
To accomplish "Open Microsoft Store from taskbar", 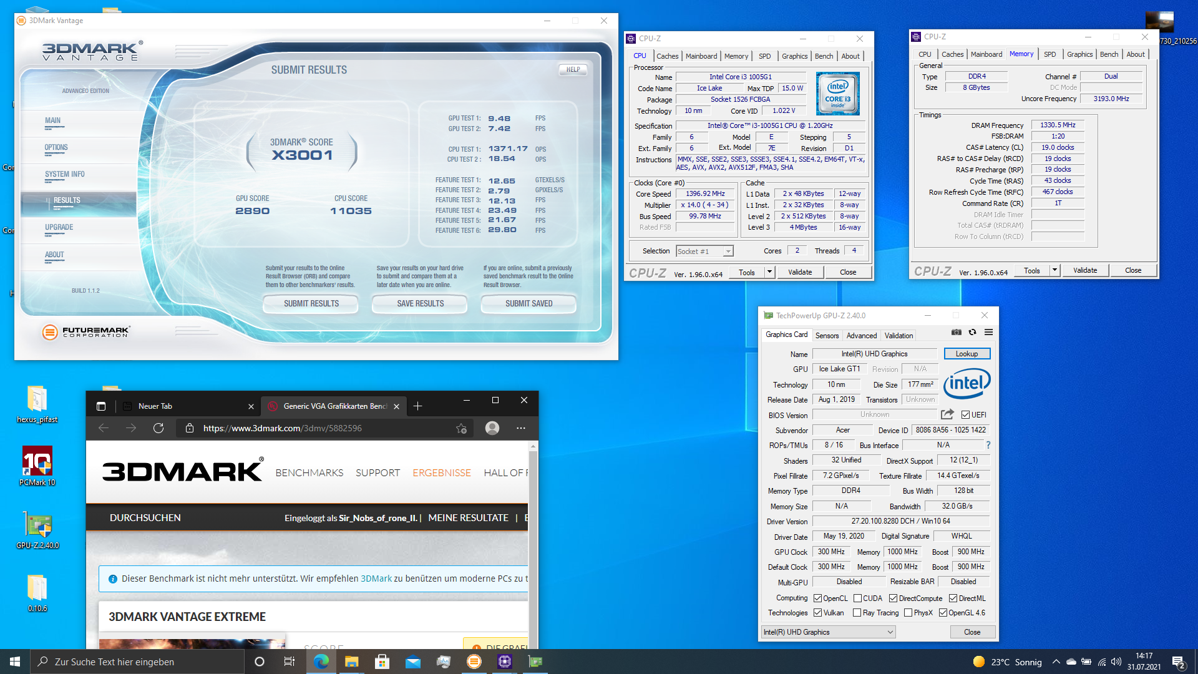I will pyautogui.click(x=382, y=662).
